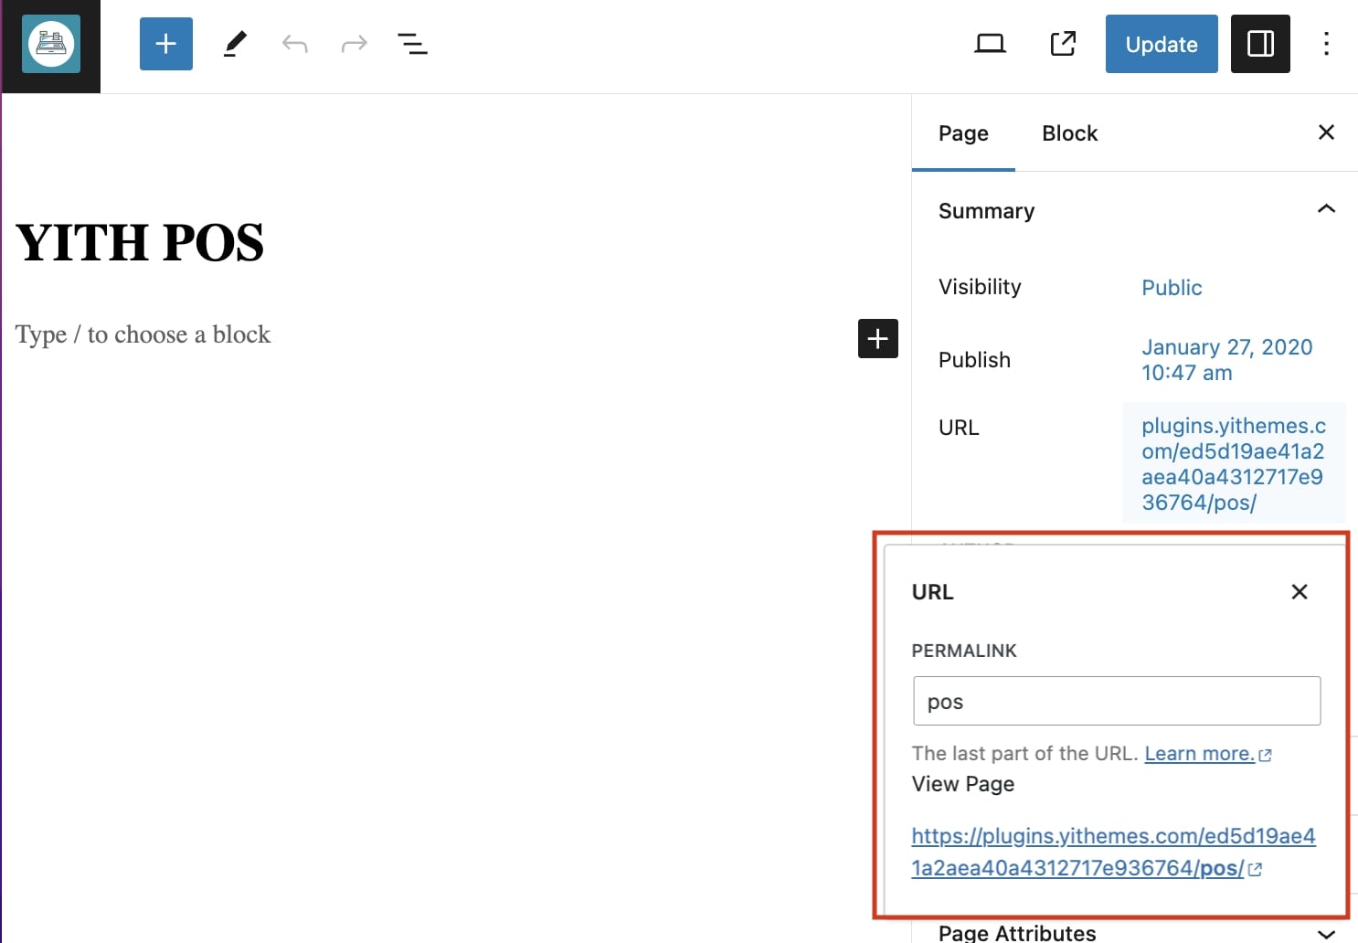Collapse the Summary panel

pos(1133,210)
